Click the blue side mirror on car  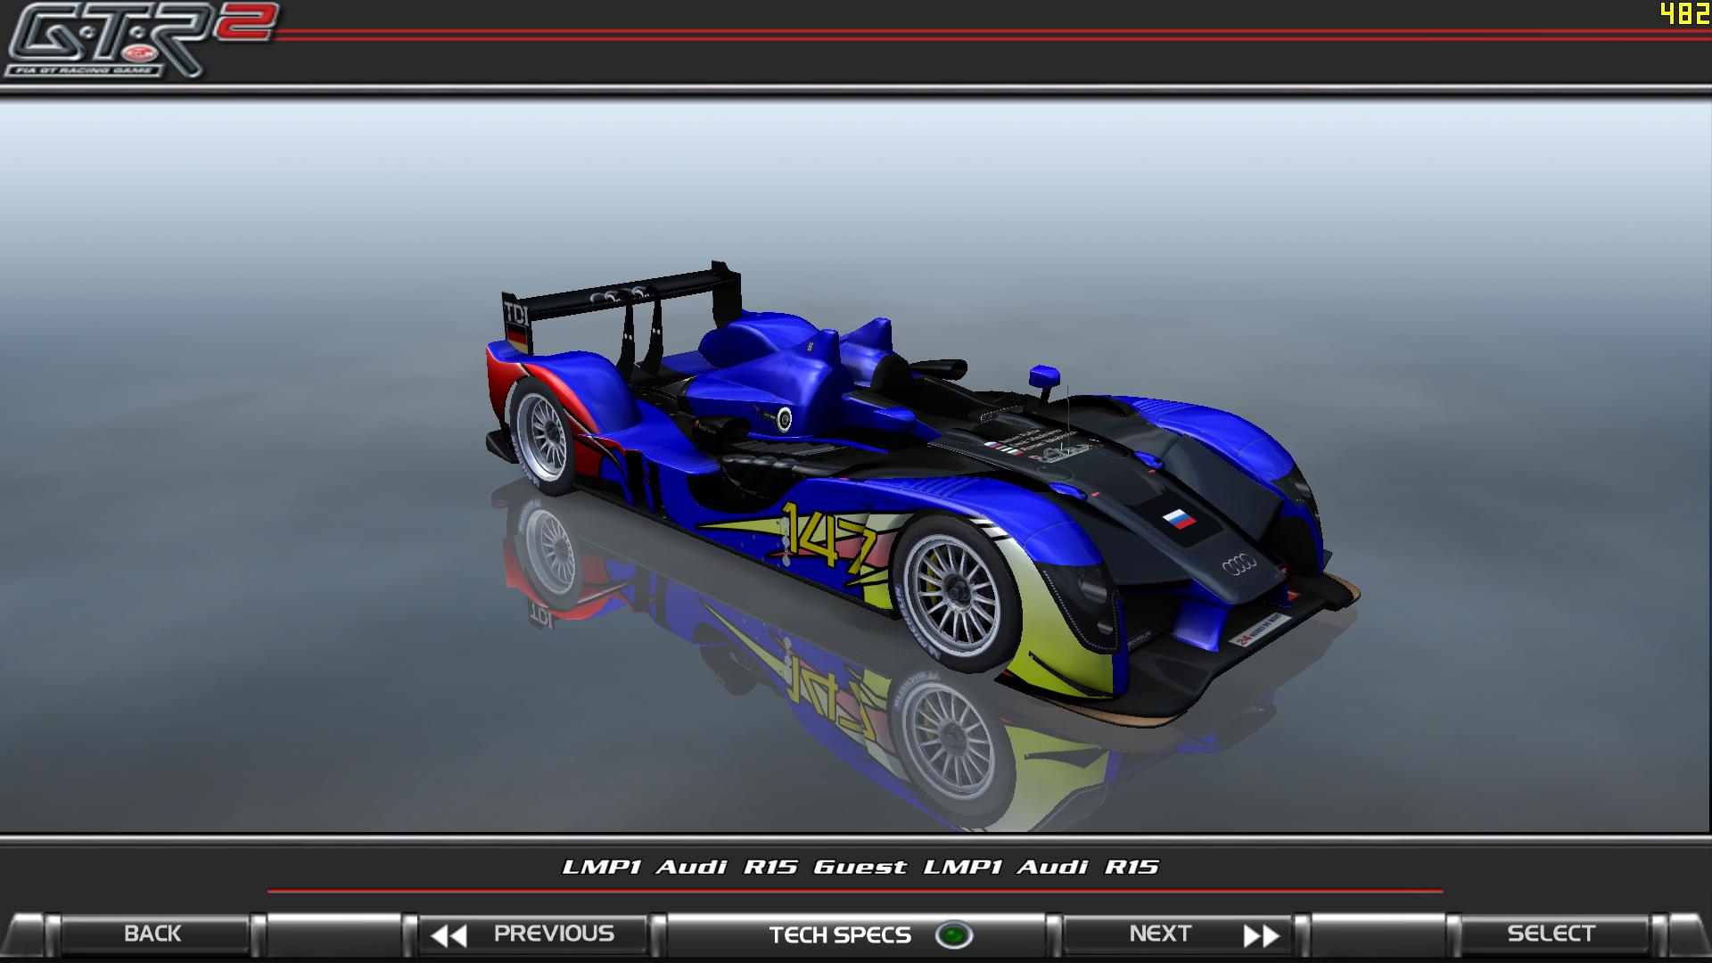1043,374
